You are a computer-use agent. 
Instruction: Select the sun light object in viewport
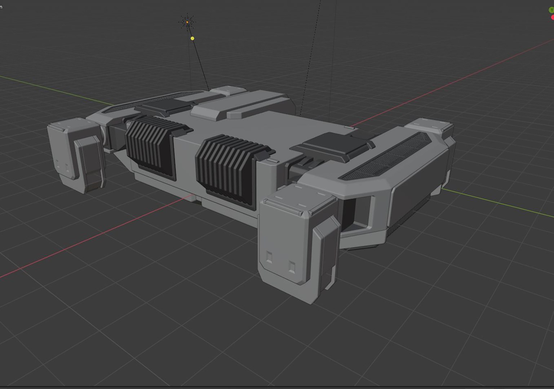pos(187,22)
